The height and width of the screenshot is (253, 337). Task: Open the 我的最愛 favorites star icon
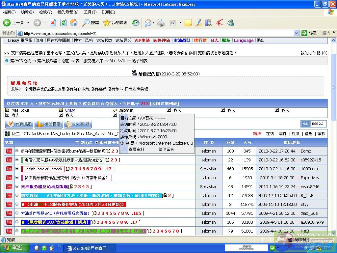[x=106, y=23]
